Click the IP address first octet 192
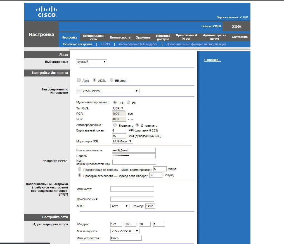The width and height of the screenshot is (284, 244). point(116,224)
